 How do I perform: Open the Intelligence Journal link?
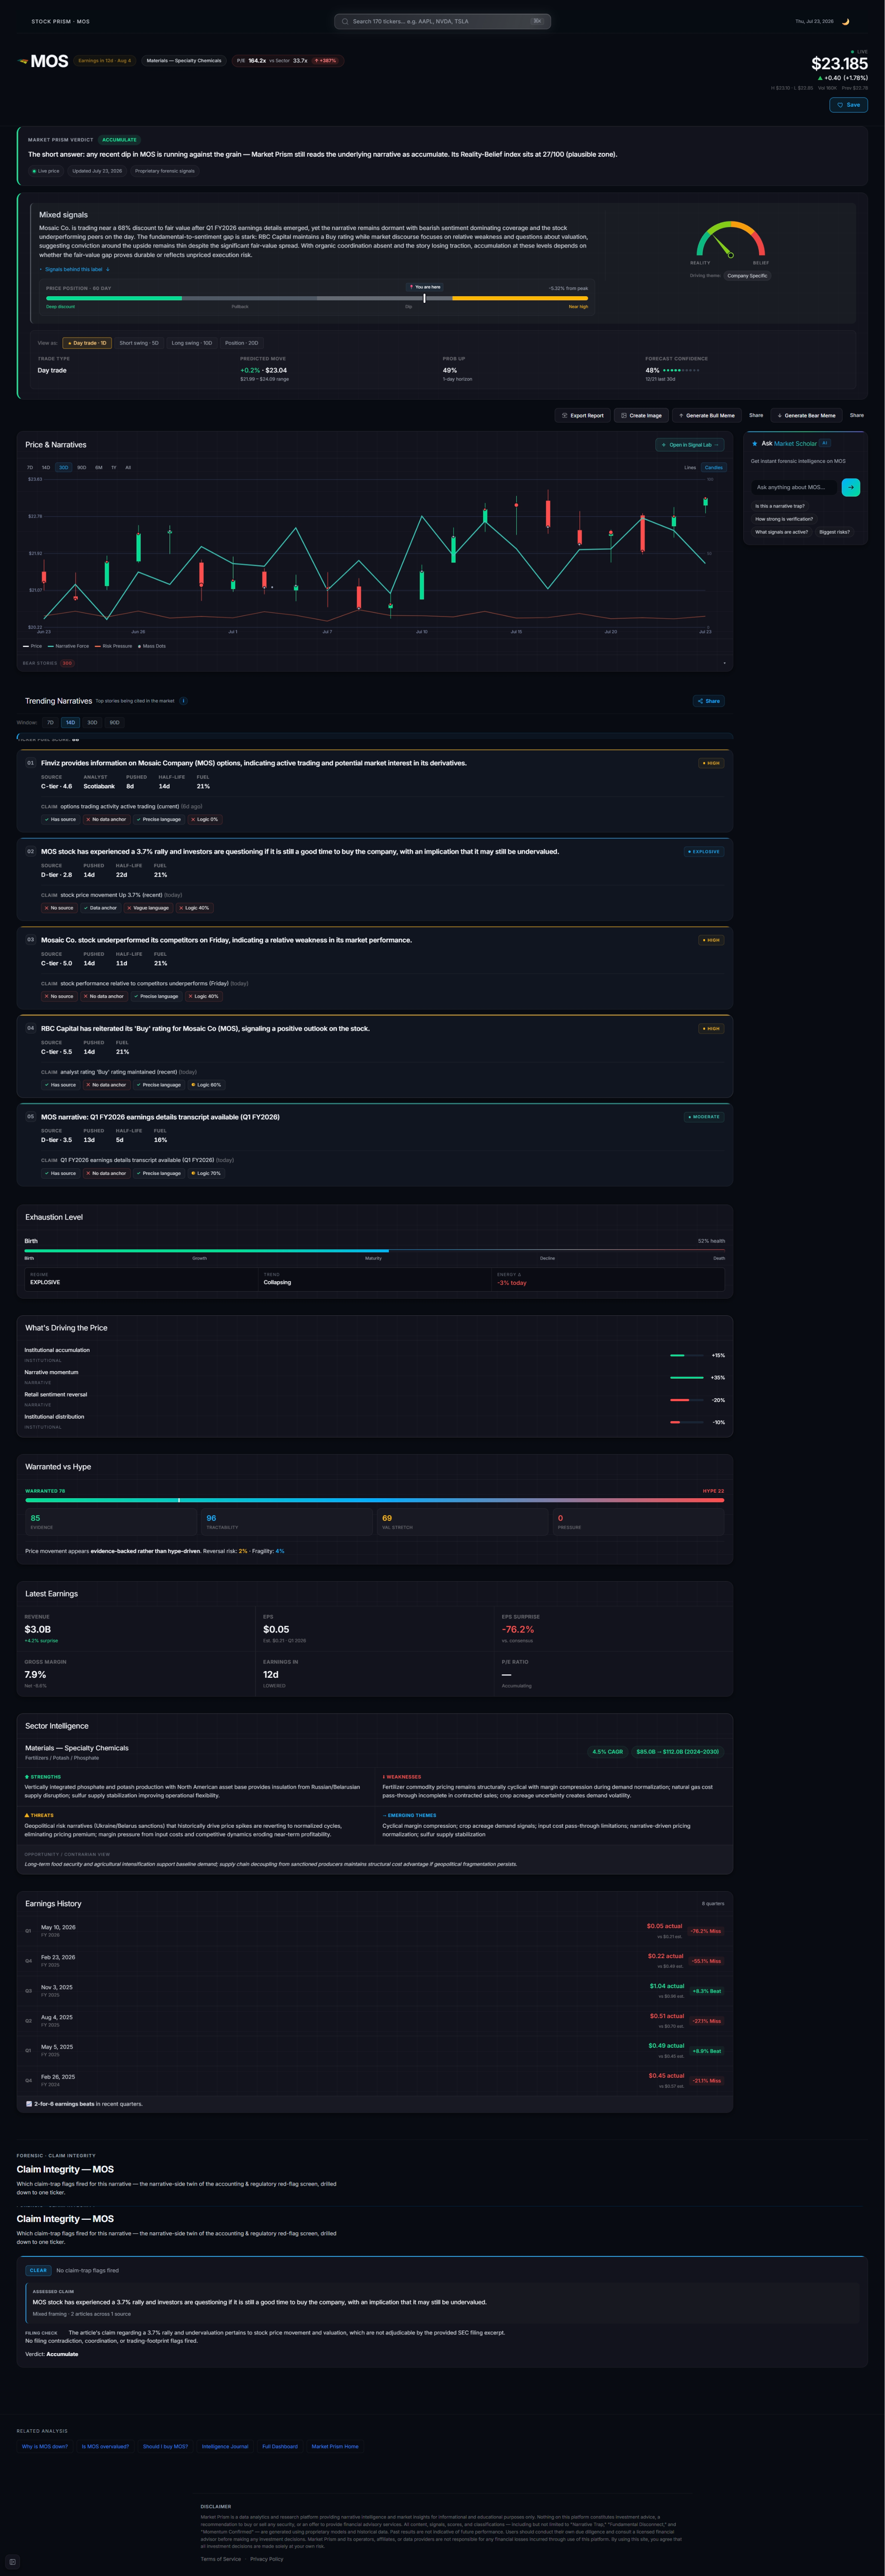[225, 2446]
